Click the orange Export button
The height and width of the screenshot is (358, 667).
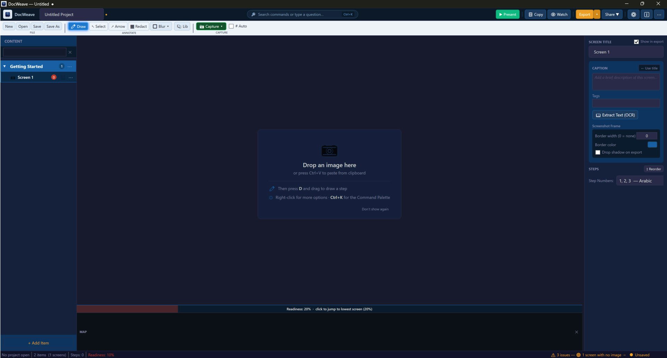pyautogui.click(x=585, y=14)
